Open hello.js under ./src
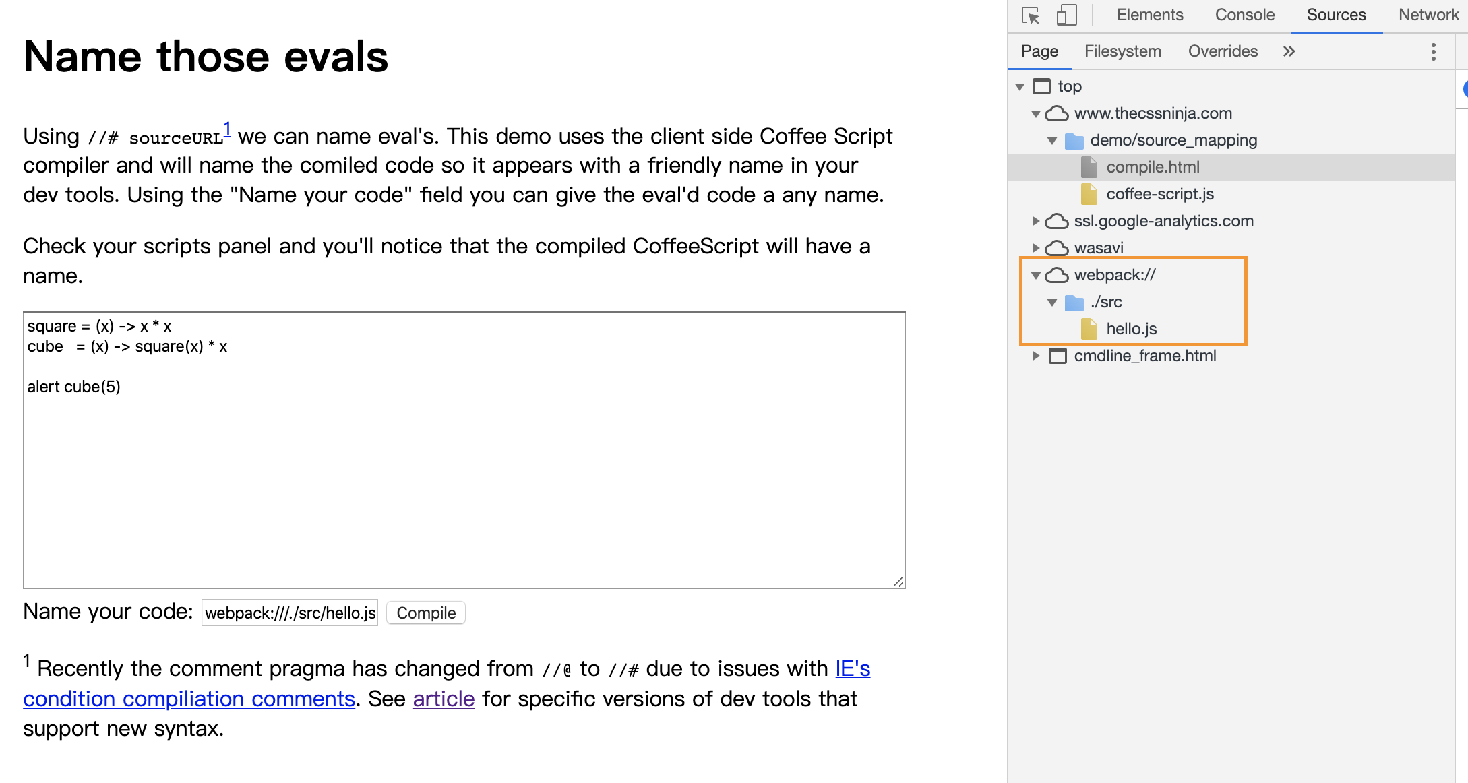Screen dimensions: 1468x783 1131,329
